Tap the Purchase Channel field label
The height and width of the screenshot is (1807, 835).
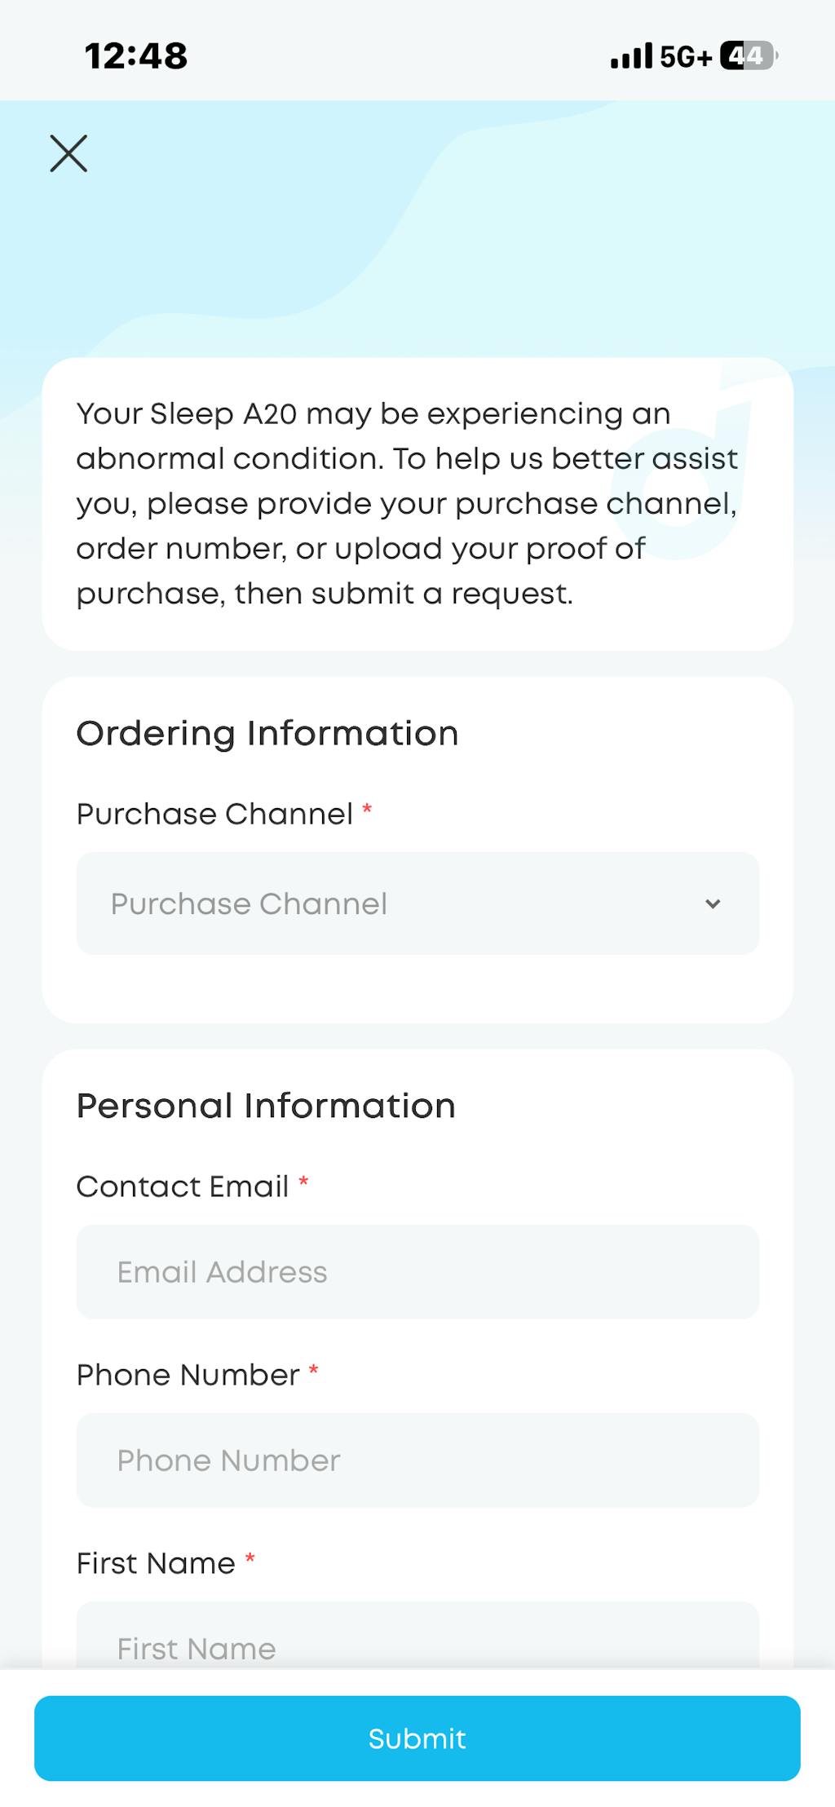(214, 814)
